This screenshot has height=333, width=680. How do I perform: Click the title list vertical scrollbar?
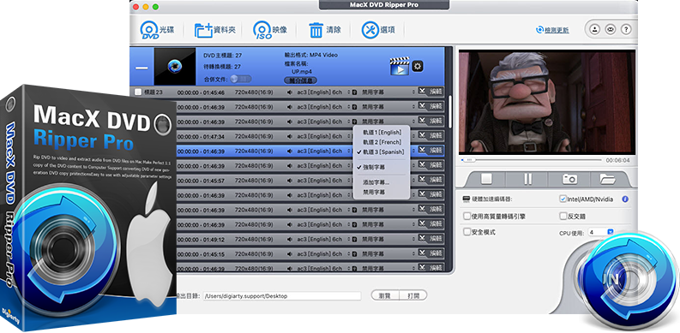[450, 113]
